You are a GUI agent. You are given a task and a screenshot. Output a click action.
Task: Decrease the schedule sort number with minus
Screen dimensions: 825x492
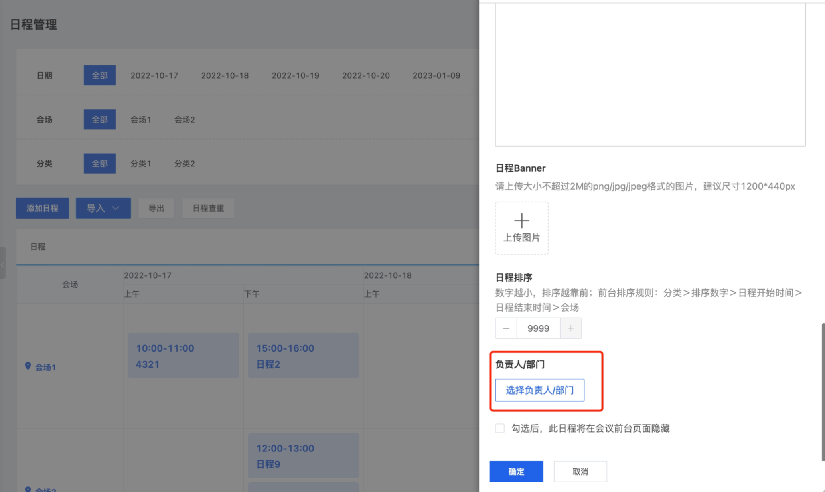coord(506,328)
